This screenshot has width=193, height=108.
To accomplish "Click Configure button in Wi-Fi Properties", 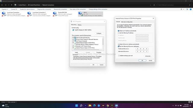I will [99, 33].
